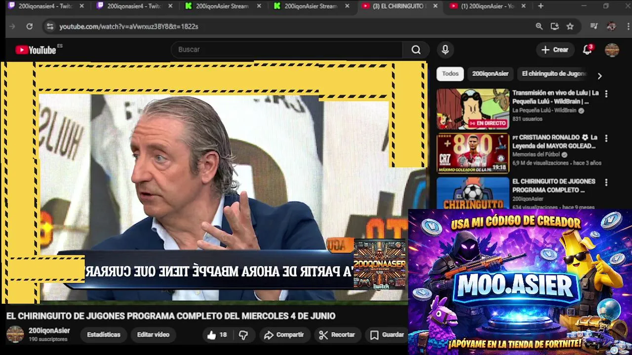
Task: Click the El Chiringuito recommended thumbnail
Action: tap(473, 193)
